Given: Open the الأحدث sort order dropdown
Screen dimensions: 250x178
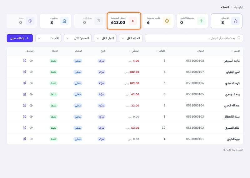Looking at the screenshot, I should pos(48,38).
